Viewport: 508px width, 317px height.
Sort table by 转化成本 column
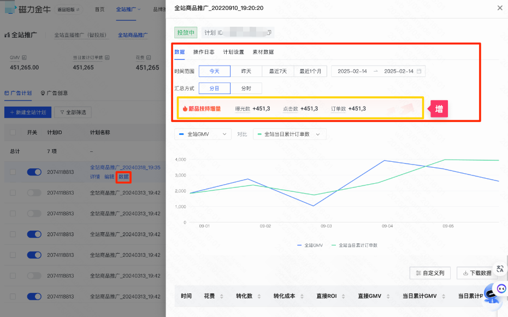[302, 296]
